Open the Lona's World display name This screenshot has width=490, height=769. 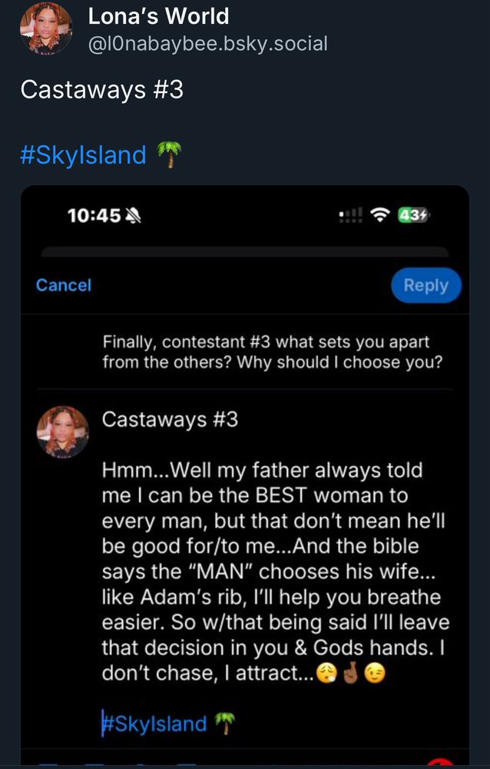pyautogui.click(x=158, y=15)
